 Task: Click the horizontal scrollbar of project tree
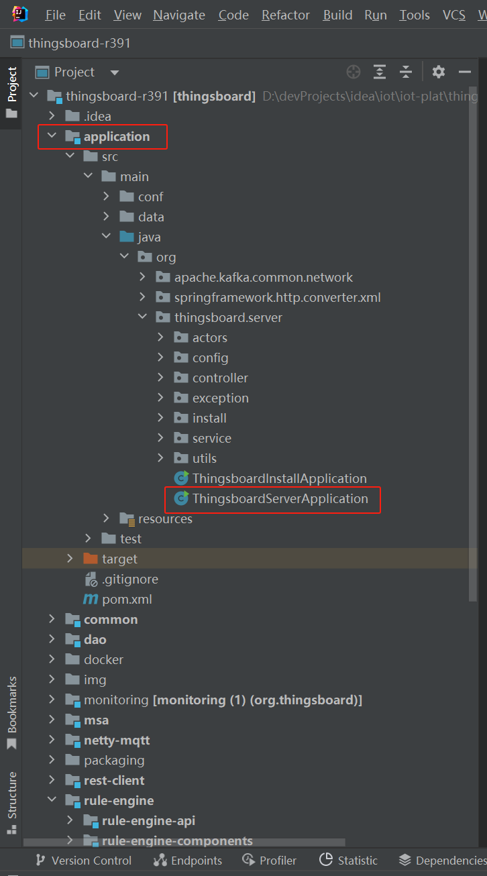tap(184, 842)
